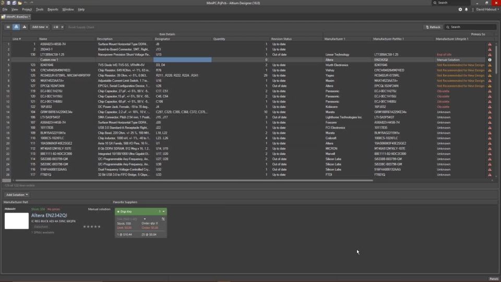Open the Datasheet link

[41, 227]
